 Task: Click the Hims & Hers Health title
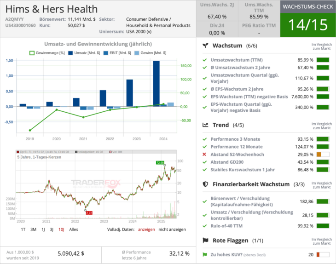coord(52,9)
